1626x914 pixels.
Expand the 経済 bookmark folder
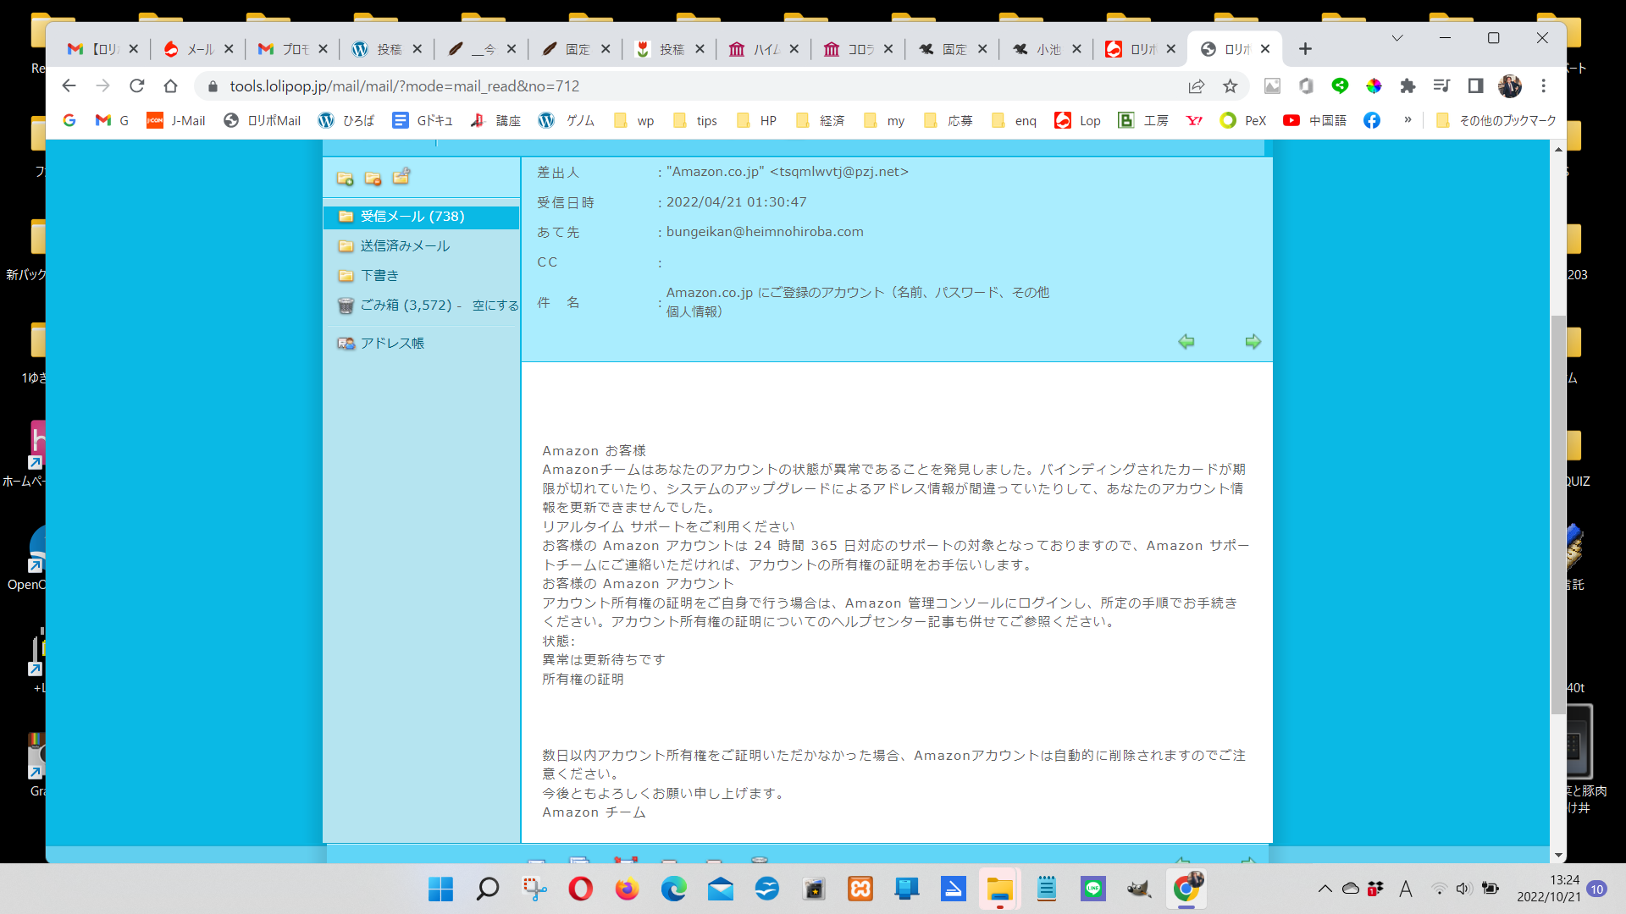coord(820,121)
